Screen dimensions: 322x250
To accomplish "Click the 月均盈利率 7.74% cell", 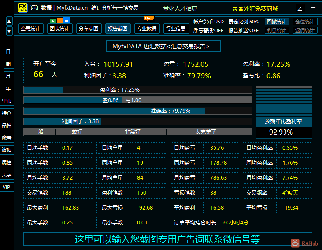I will point(278,178).
